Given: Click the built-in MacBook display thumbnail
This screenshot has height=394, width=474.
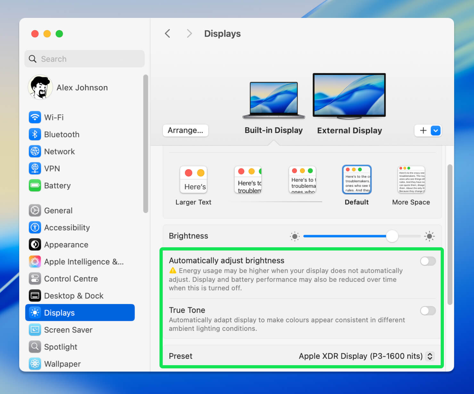Looking at the screenshot, I should (x=274, y=100).
